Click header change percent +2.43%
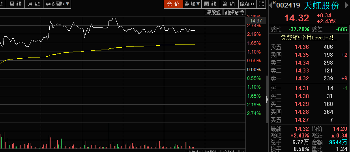Screen dimensions: 350x152 (326, 21)
